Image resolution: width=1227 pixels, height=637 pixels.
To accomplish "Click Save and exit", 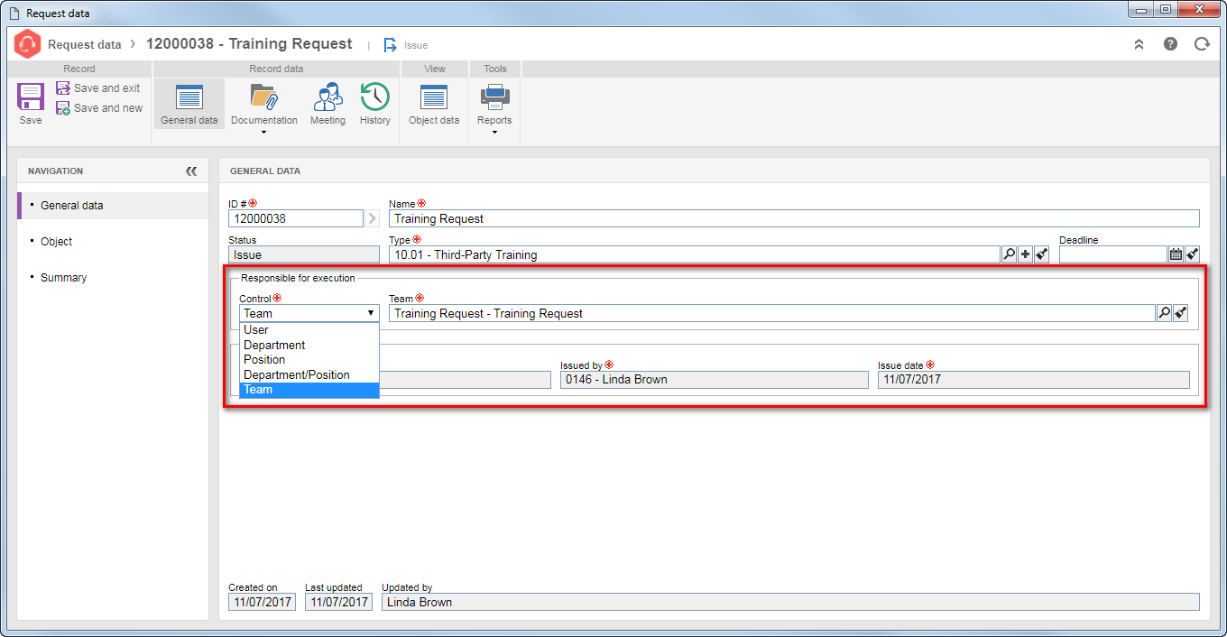I will pos(98,88).
